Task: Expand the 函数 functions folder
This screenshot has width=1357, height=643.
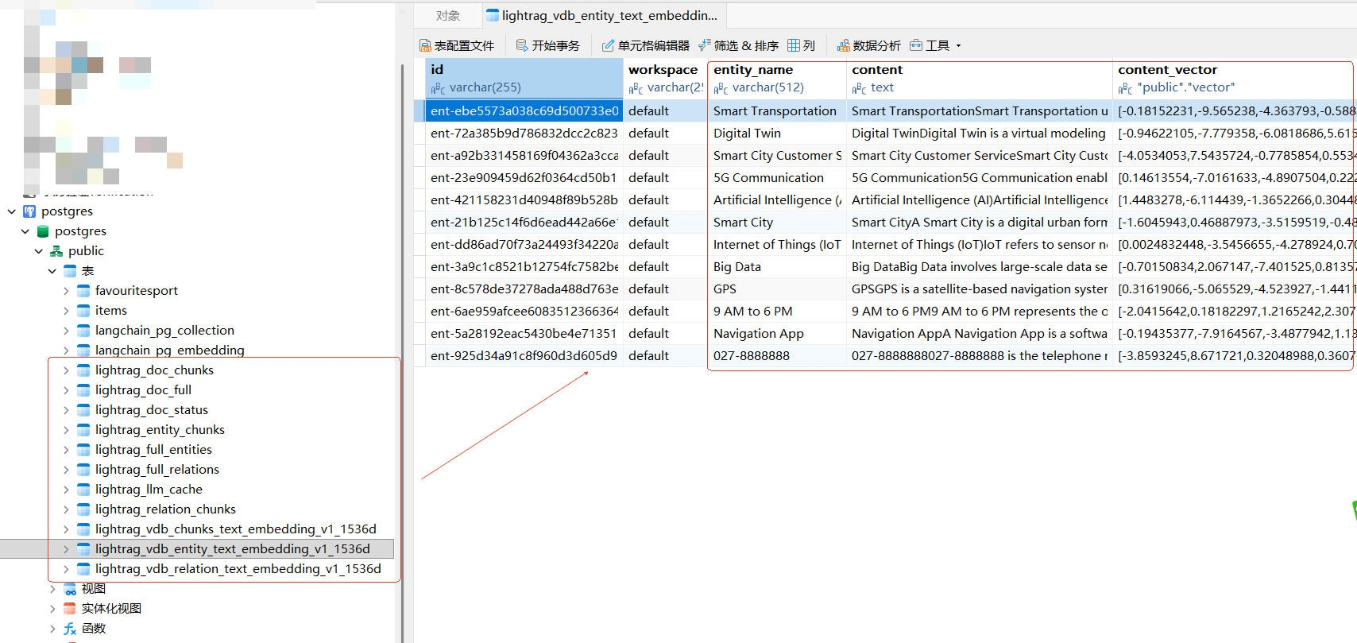Action: click(x=52, y=629)
